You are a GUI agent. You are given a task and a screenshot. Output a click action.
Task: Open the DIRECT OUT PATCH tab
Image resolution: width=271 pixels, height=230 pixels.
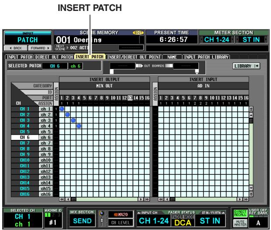[x=54, y=57]
